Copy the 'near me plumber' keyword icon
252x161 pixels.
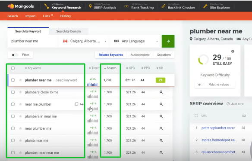76,104
